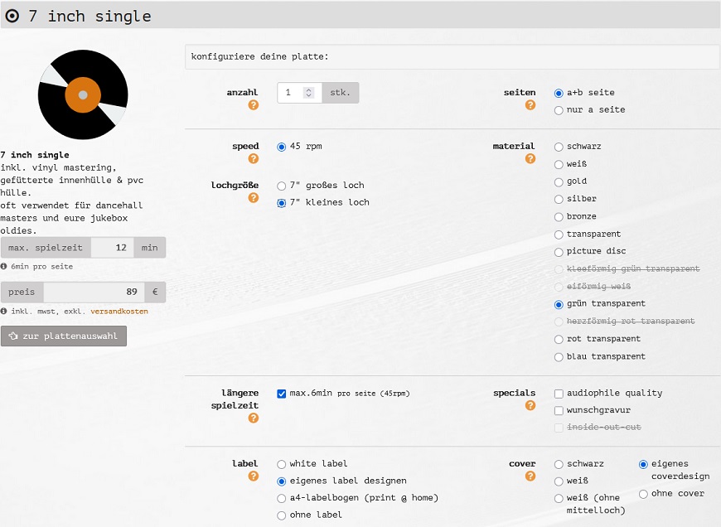Uncheck max.6min pro seite checkbox
The image size is (721, 527).
(282, 394)
